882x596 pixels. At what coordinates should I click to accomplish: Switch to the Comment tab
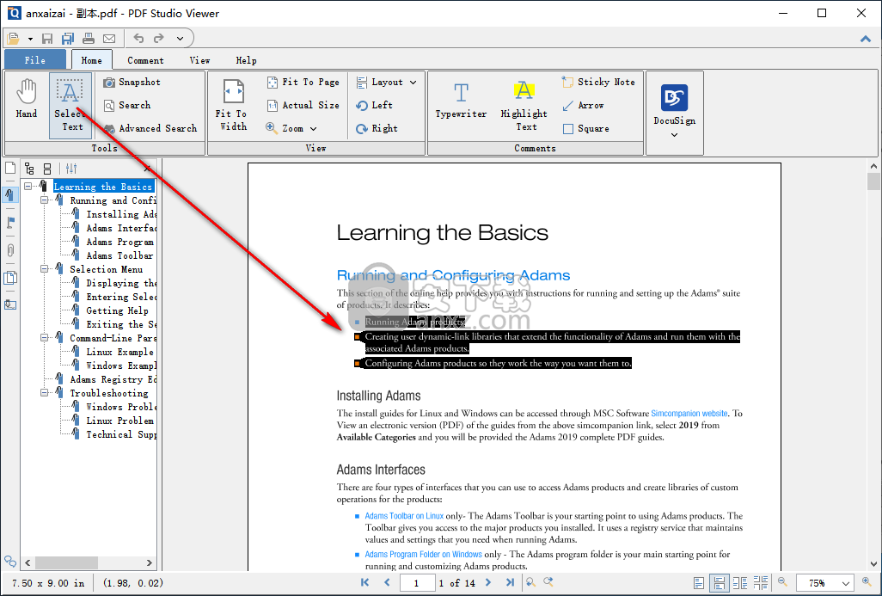point(145,60)
